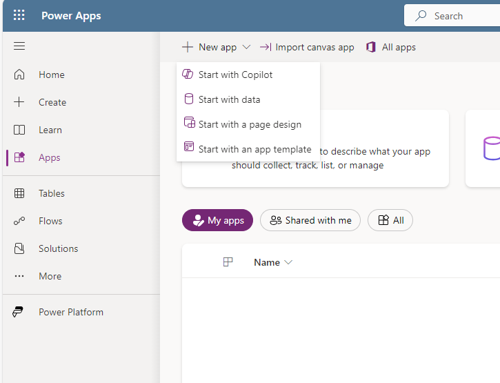The image size is (500, 383).
Task: Select Start with an app template
Action: tap(254, 149)
